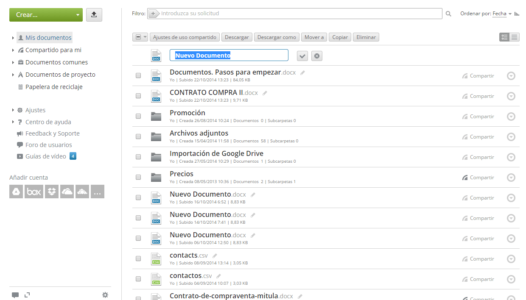Click the Guías de vídeo badge 4
The height and width of the screenshot is (300, 526).
coord(73,156)
